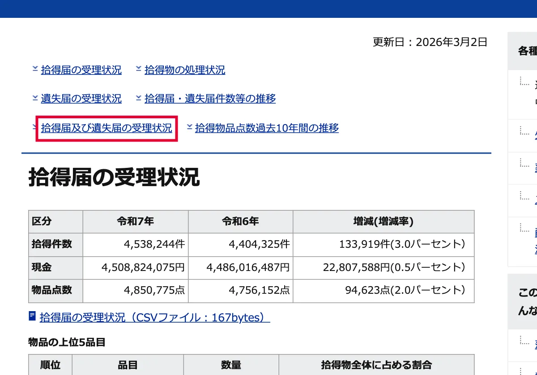Select the 4,404,325件 cell
The height and width of the screenshot is (375, 537).
[241, 245]
